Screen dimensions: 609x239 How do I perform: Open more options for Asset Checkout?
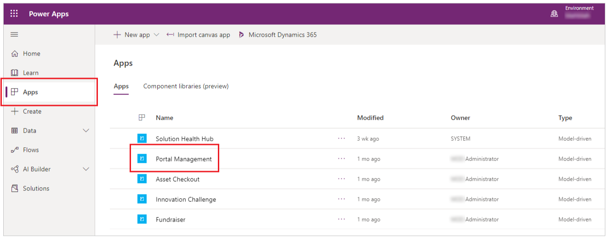click(341, 179)
